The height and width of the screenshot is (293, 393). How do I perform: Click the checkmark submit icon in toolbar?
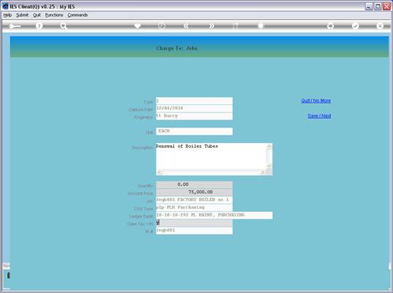pyautogui.click(x=355, y=26)
